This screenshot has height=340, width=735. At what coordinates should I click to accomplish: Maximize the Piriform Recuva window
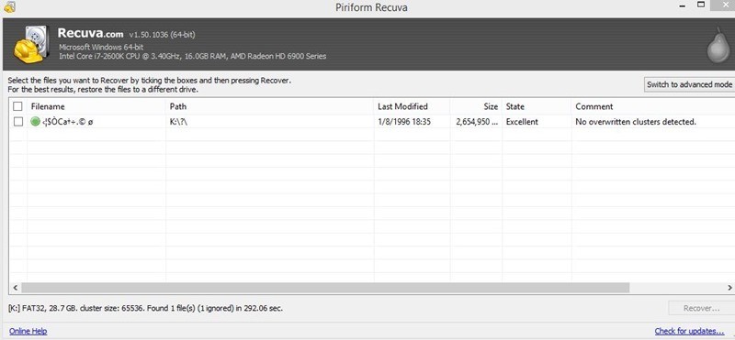point(701,5)
